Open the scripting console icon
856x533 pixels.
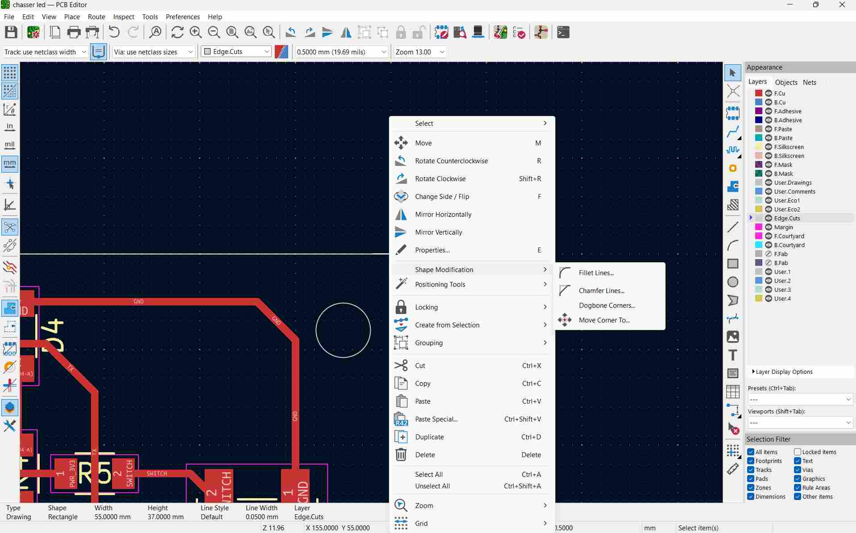[563, 32]
